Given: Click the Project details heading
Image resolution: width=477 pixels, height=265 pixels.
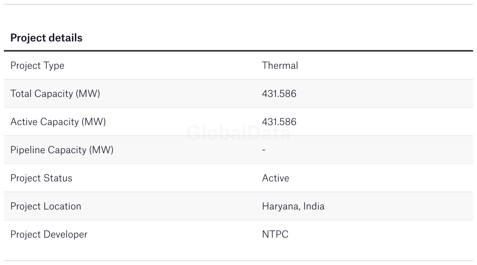Looking at the screenshot, I should click(x=46, y=38).
